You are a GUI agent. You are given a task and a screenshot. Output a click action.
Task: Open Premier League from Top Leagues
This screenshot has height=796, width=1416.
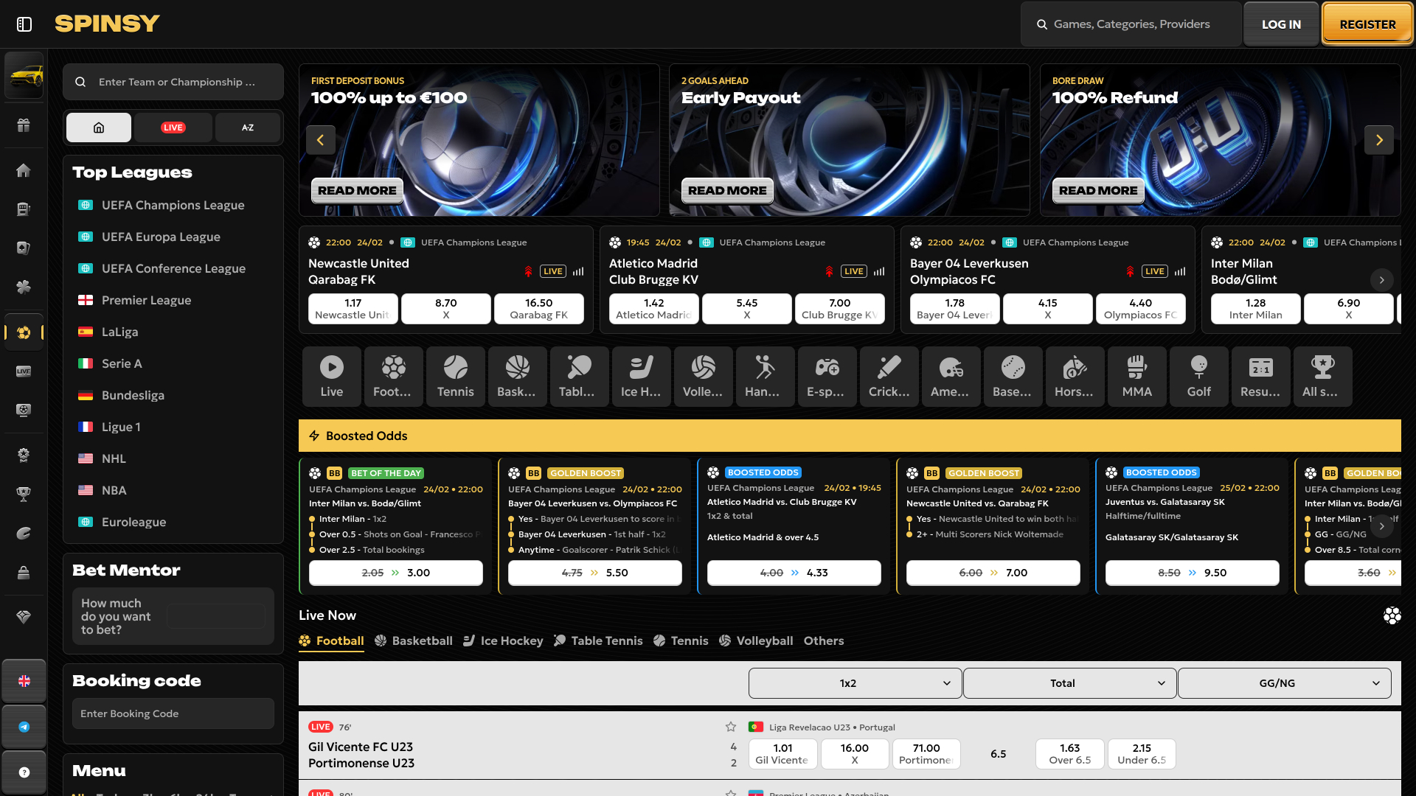[x=147, y=300]
